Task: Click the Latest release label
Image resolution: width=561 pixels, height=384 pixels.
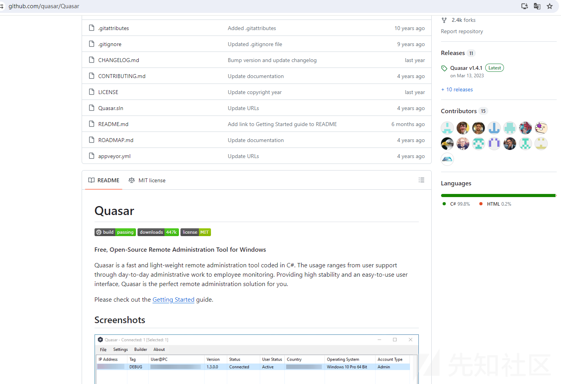Action: 495,68
